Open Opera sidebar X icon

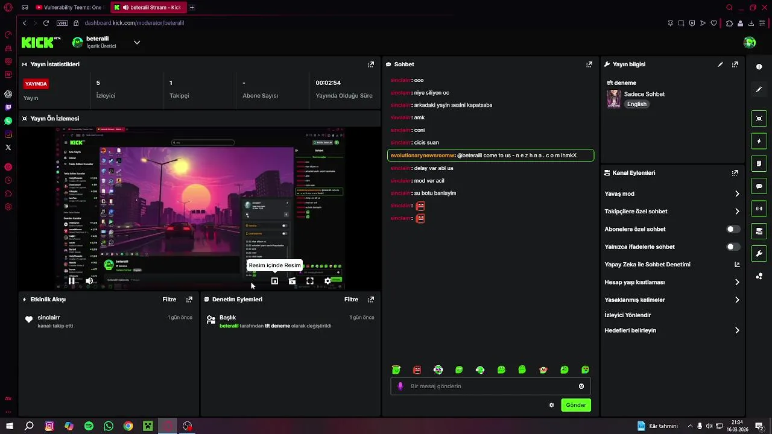tap(8, 147)
